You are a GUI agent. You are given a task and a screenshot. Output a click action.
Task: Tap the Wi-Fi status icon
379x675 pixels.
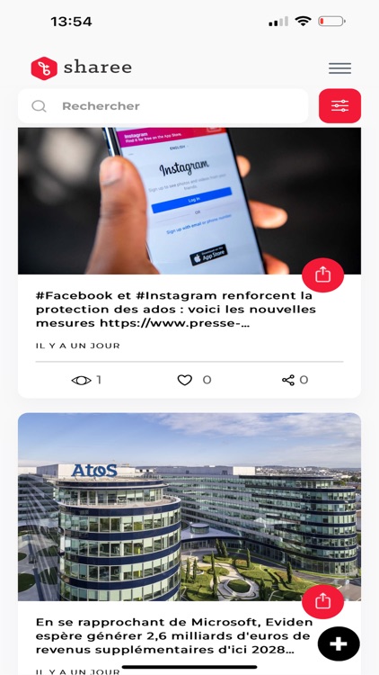coord(303,21)
